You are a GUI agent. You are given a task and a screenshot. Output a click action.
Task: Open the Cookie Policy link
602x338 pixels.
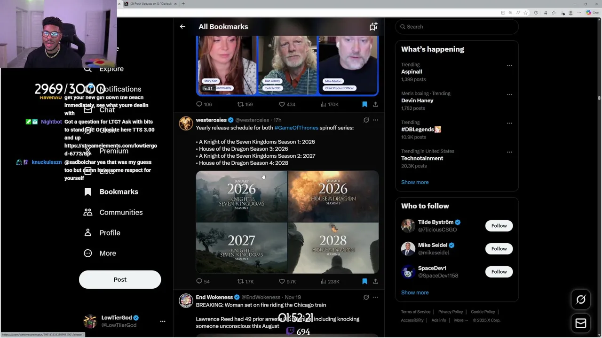click(x=483, y=312)
